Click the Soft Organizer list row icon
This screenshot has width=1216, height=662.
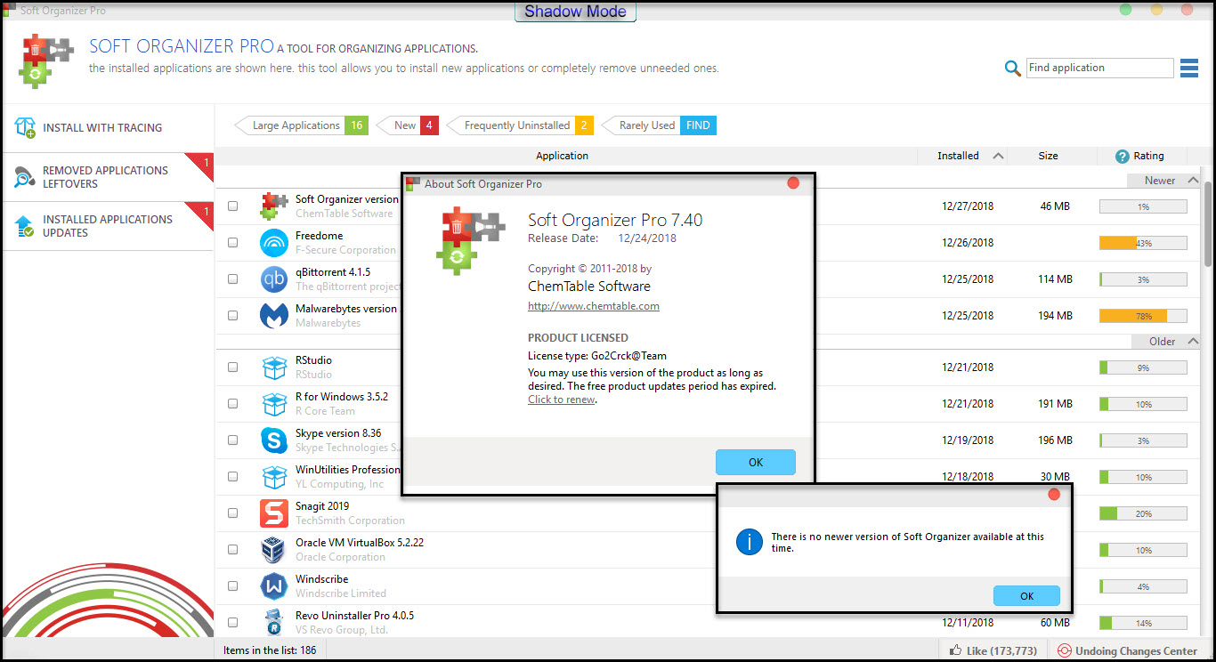(274, 206)
